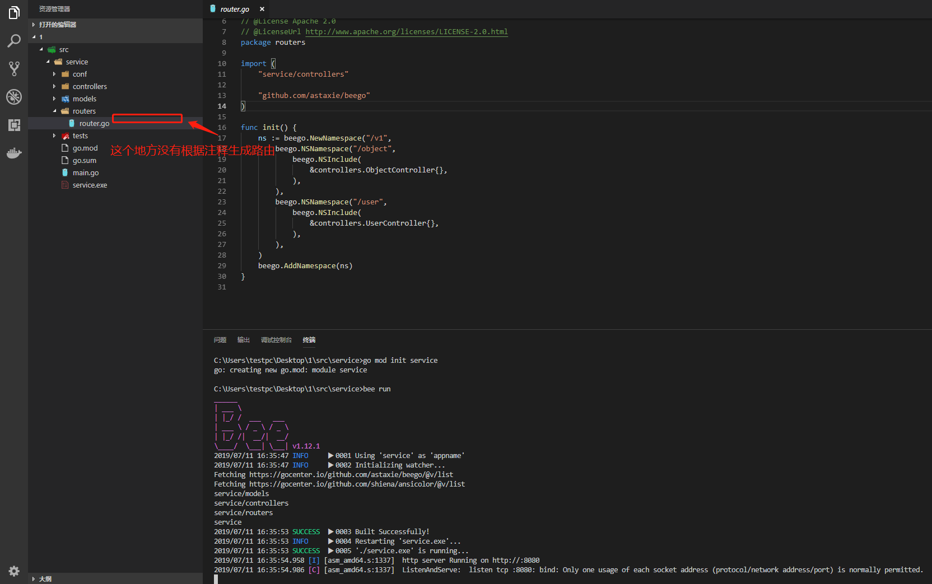Switch to the 问题 panel tab
The height and width of the screenshot is (584, 932).
pos(220,340)
